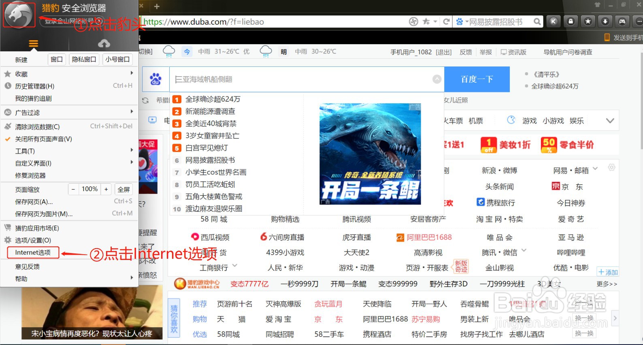
Task: Select 我的猎豹追剧 menu entry
Action: [x=69, y=98]
